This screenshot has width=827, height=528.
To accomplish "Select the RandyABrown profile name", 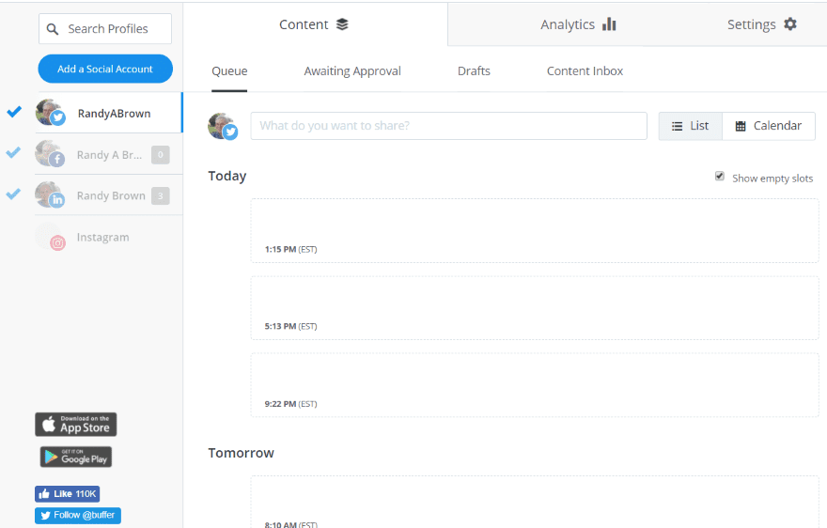I will click(114, 114).
